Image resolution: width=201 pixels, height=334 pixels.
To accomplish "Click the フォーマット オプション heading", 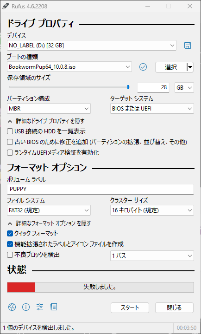I will (47, 168).
